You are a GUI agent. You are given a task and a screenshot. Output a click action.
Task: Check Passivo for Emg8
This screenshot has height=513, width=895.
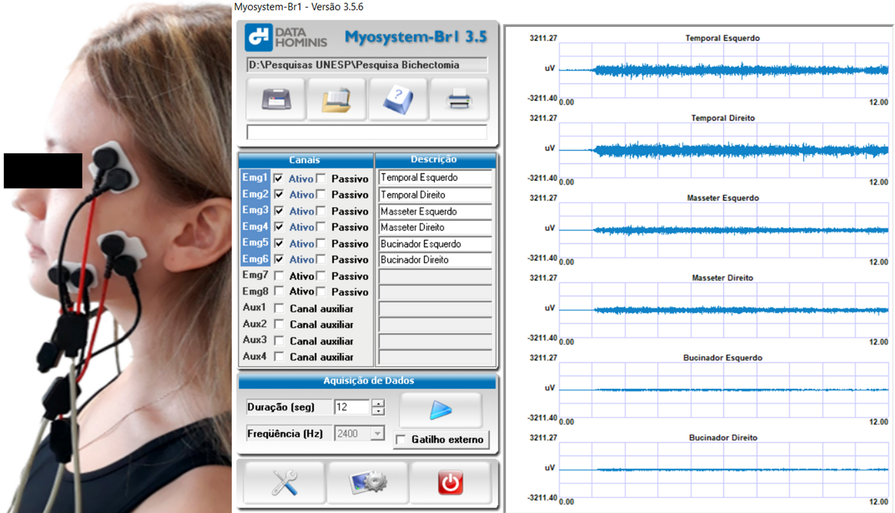point(321,291)
